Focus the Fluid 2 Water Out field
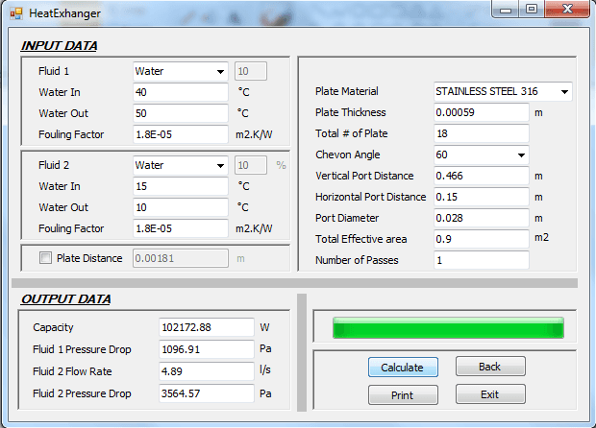The width and height of the screenshot is (596, 428). pyautogui.click(x=181, y=207)
